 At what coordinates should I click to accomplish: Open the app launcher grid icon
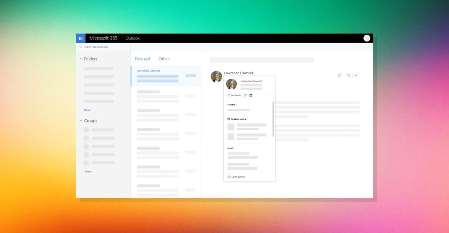point(81,38)
